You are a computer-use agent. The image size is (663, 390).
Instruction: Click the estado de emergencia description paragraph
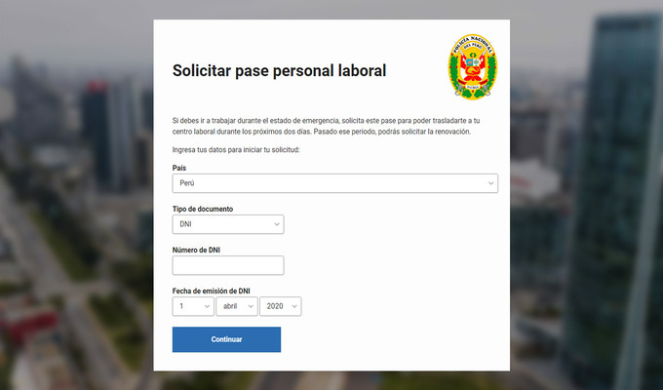[x=326, y=126]
